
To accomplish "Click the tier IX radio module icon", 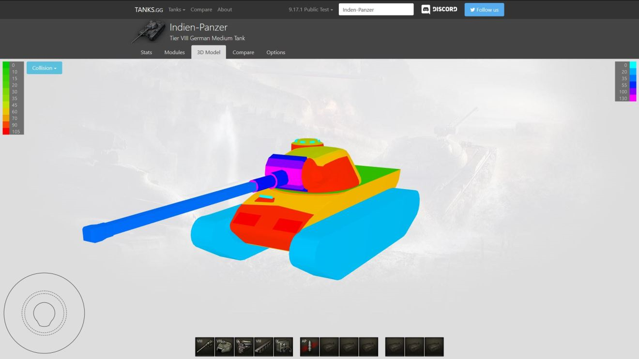I will [x=283, y=347].
